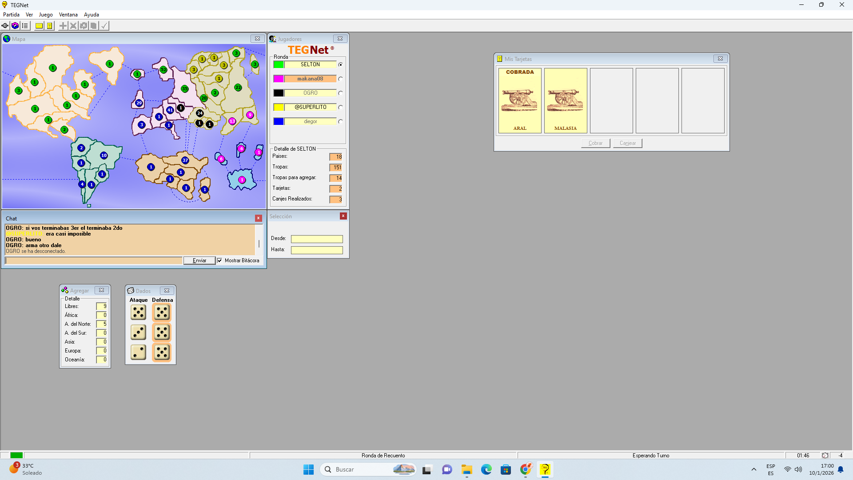Select the MALASIA card
Screen dimensions: 853x480
565,100
